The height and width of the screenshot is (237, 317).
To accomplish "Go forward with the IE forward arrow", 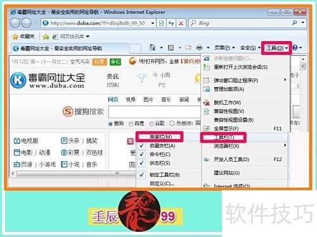I will [x=27, y=23].
